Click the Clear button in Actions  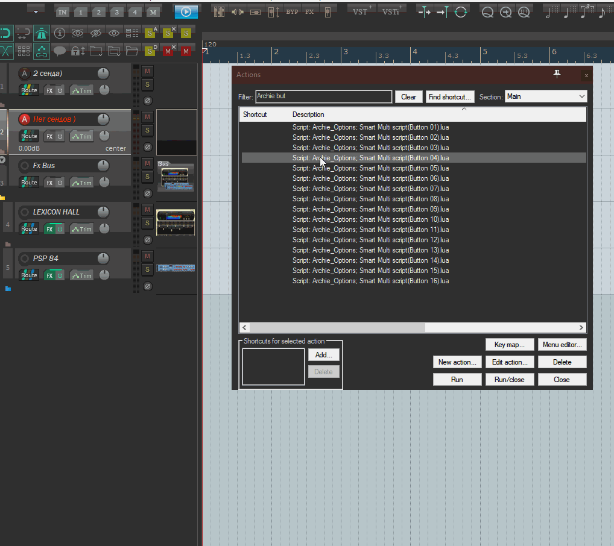408,96
